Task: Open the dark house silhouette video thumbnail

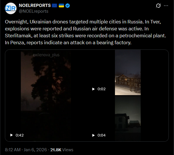Action: click(x=128, y=119)
